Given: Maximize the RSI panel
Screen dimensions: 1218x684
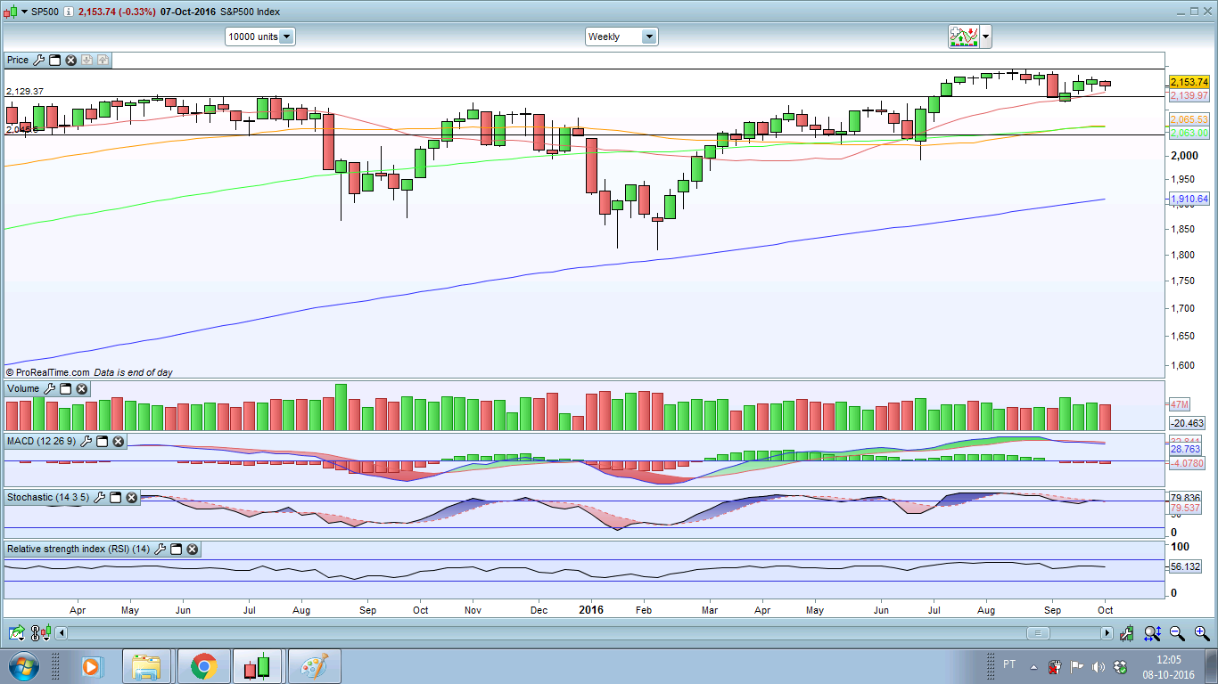Looking at the screenshot, I should pos(176,549).
